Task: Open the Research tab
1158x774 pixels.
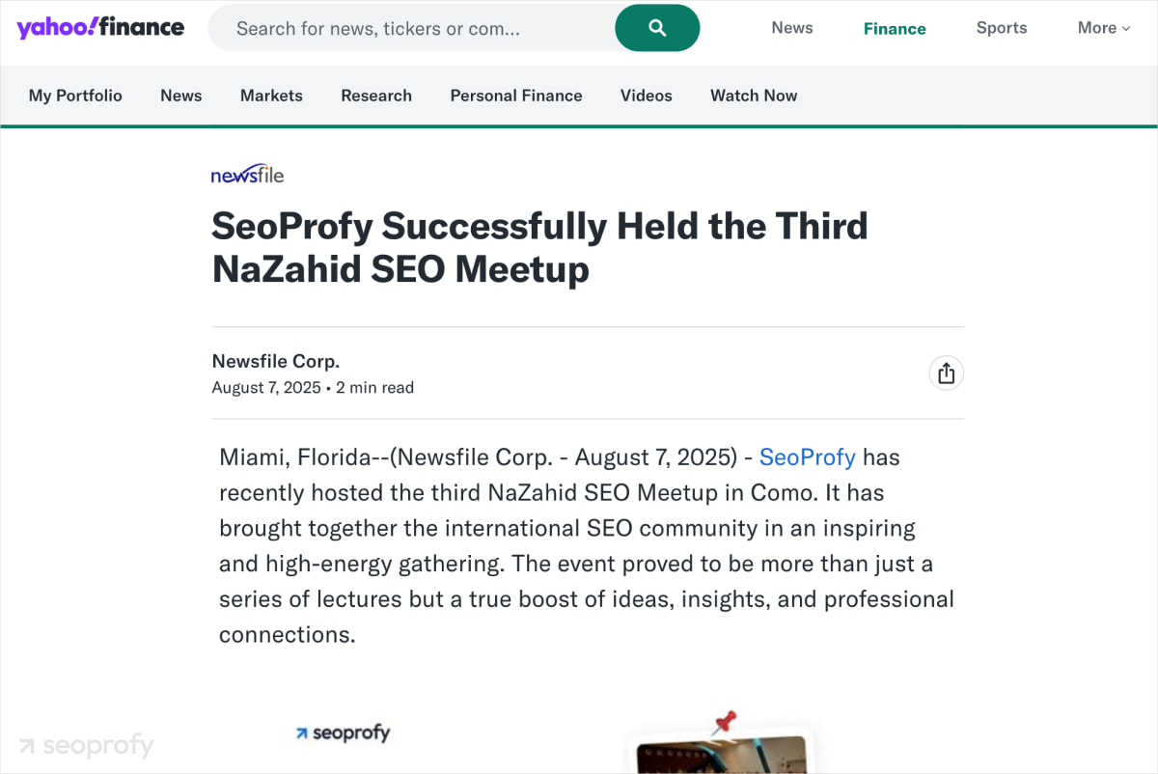Action: click(376, 96)
